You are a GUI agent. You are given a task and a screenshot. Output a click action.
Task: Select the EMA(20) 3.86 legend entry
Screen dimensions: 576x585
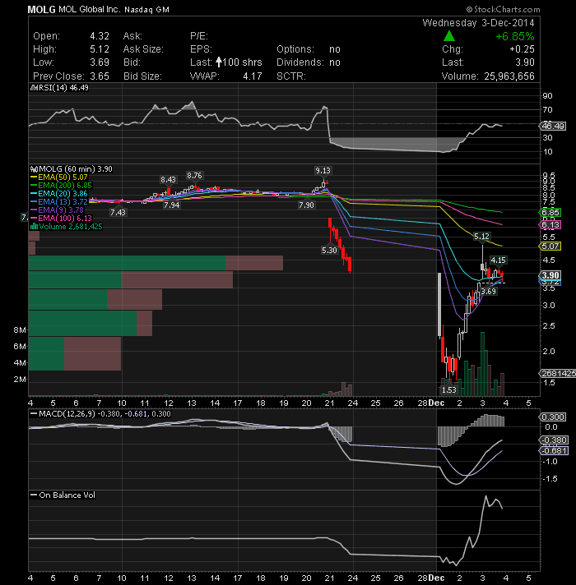(59, 194)
